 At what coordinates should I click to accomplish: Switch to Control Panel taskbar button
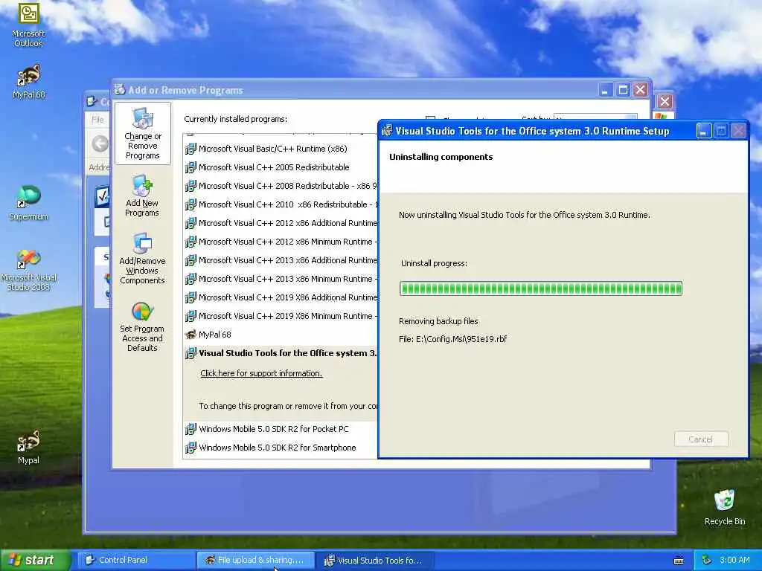coord(136,560)
